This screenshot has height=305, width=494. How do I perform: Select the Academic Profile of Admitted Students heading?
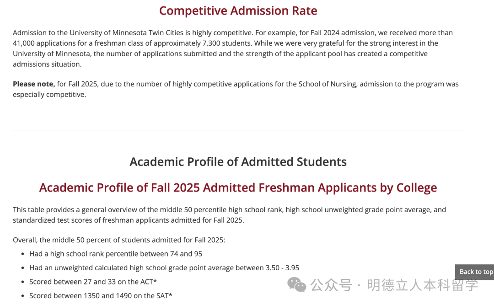coord(238,162)
